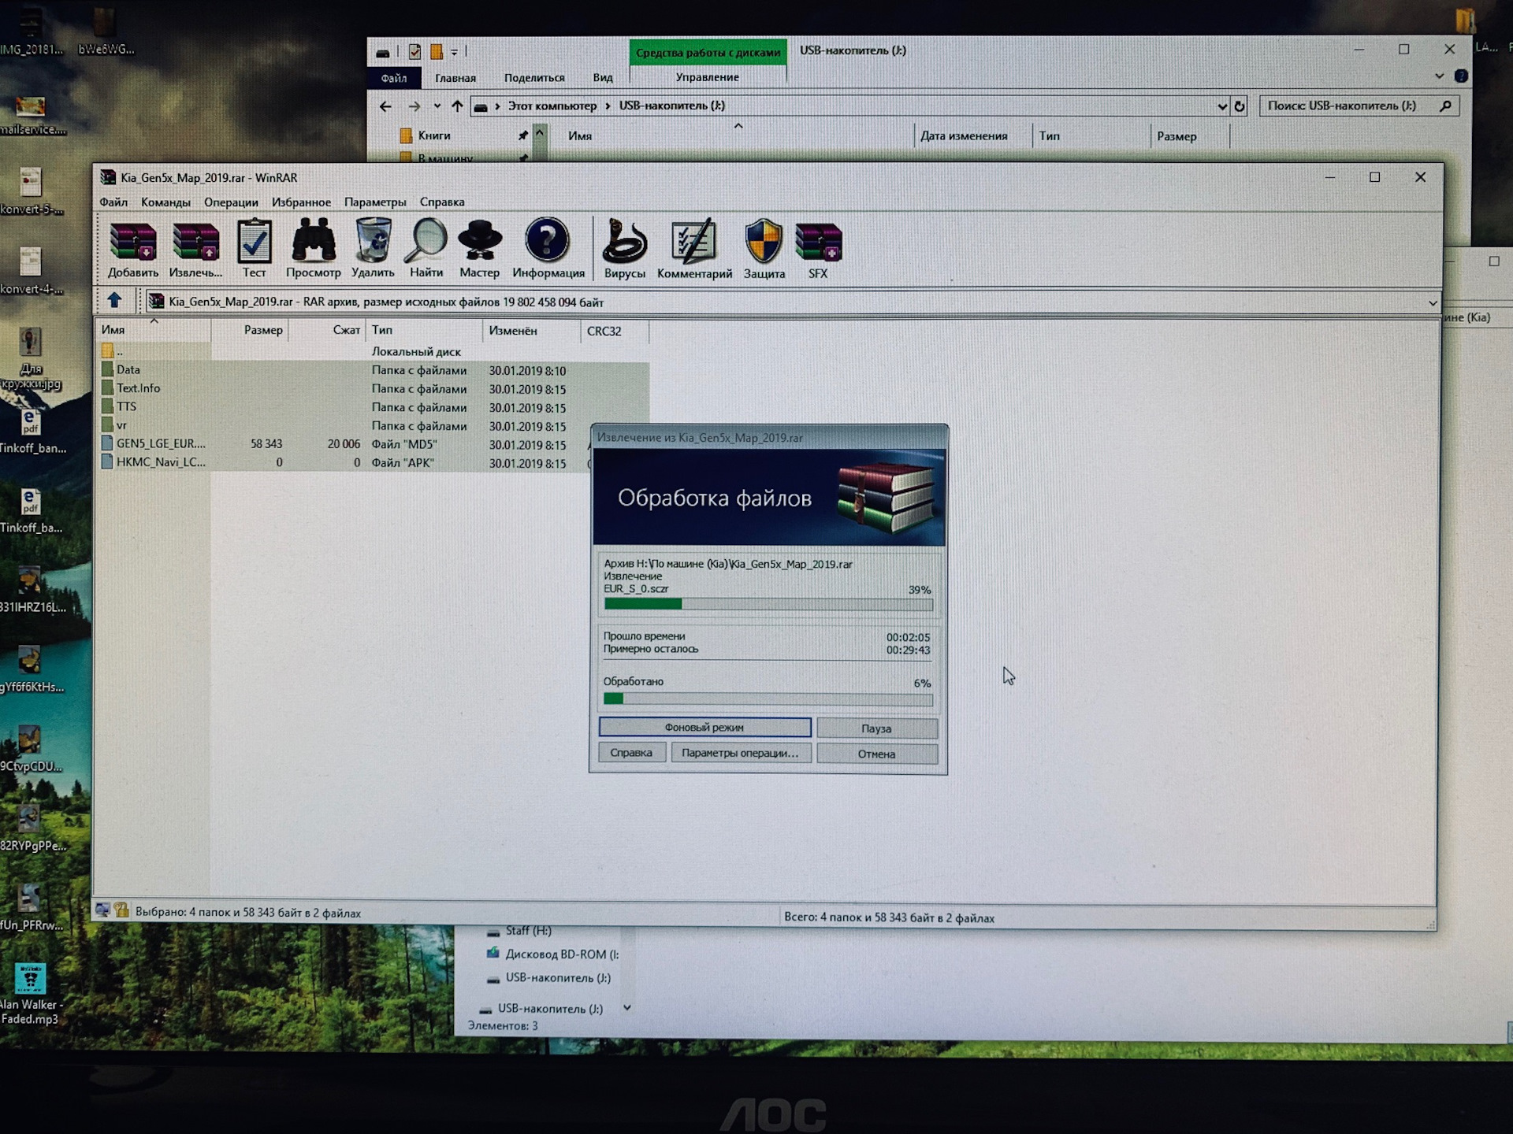Expand Explorer recent locations chevron
This screenshot has height=1134, width=1513.
click(437, 106)
